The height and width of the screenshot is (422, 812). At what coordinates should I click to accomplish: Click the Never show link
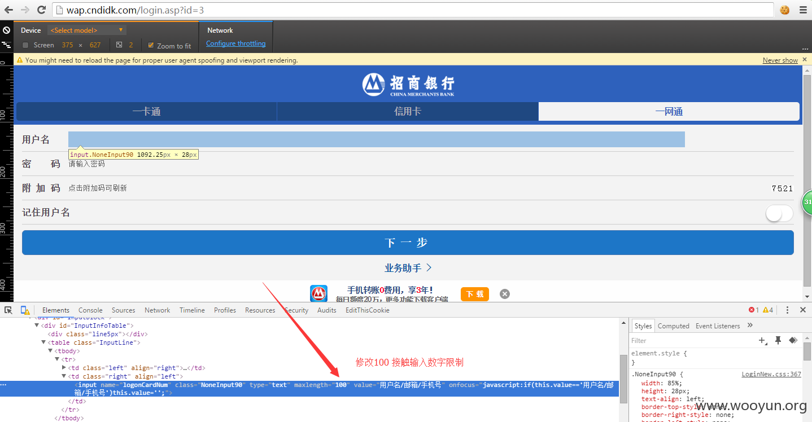[780, 60]
